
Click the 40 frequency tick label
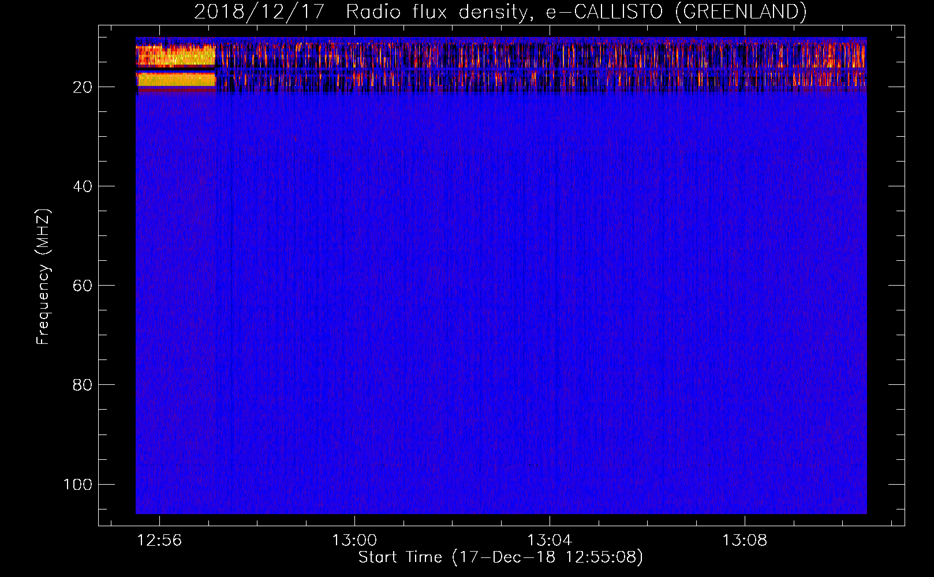tap(83, 186)
